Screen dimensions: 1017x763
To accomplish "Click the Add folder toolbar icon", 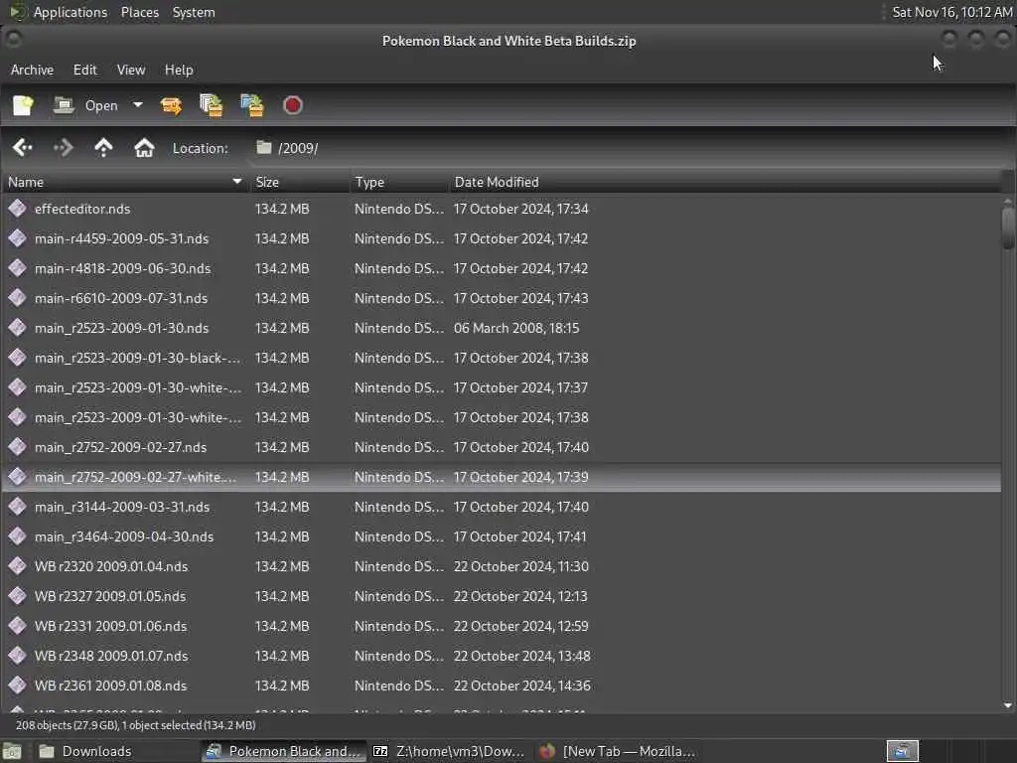I will coord(251,105).
